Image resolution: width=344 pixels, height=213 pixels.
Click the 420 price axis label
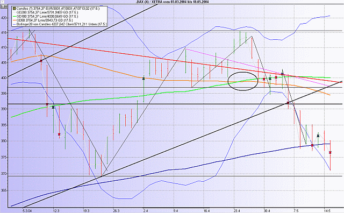(x=4, y=18)
